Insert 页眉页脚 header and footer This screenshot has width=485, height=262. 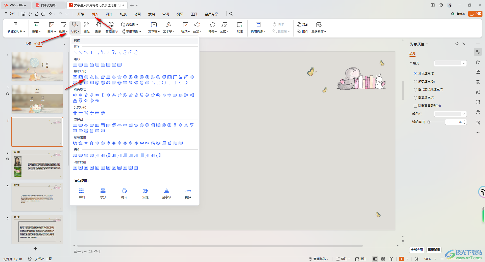click(x=258, y=27)
